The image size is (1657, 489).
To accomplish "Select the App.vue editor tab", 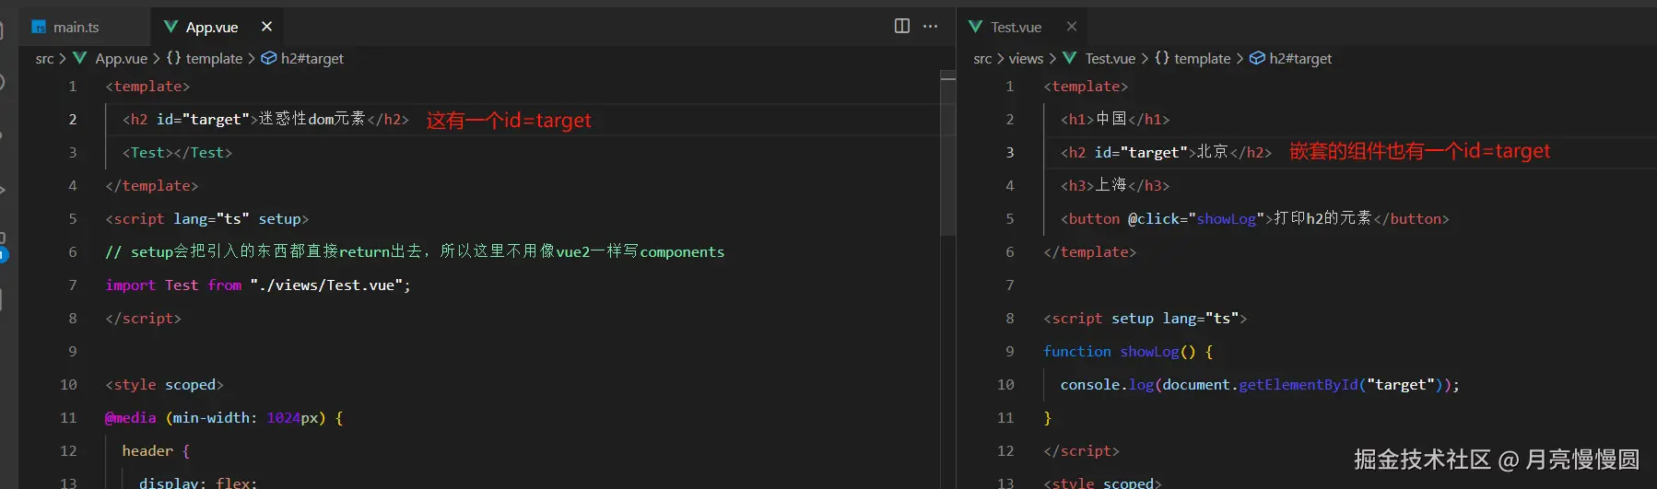I will [212, 28].
